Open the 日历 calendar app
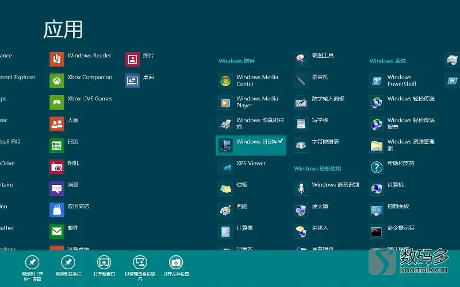Viewport: 460px width, 287px height. tap(64, 145)
